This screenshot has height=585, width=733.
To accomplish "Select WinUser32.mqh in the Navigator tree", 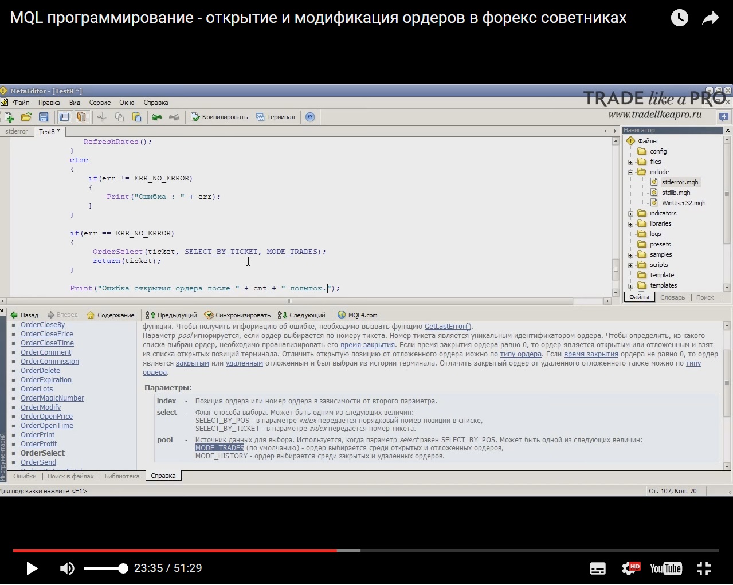I will [x=684, y=203].
